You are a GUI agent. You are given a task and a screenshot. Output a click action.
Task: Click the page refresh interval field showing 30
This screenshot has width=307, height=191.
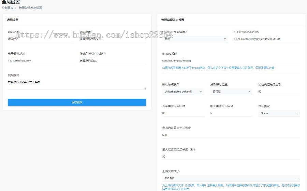[x=183, y=113]
